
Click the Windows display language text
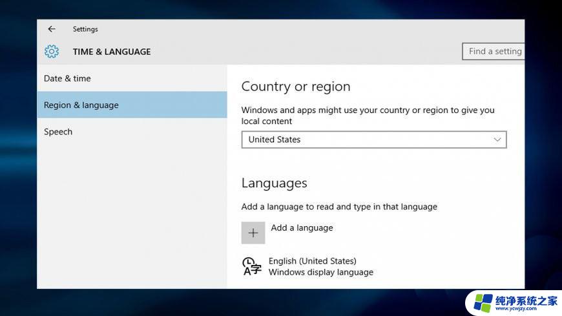[x=321, y=272]
